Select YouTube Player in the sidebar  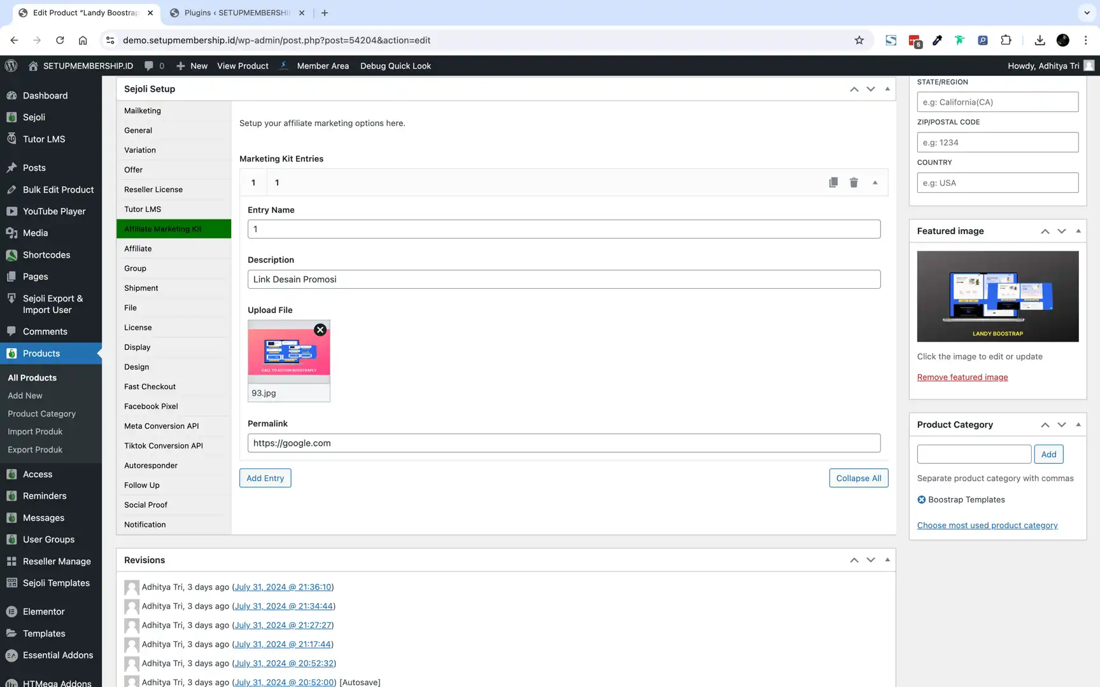(53, 211)
